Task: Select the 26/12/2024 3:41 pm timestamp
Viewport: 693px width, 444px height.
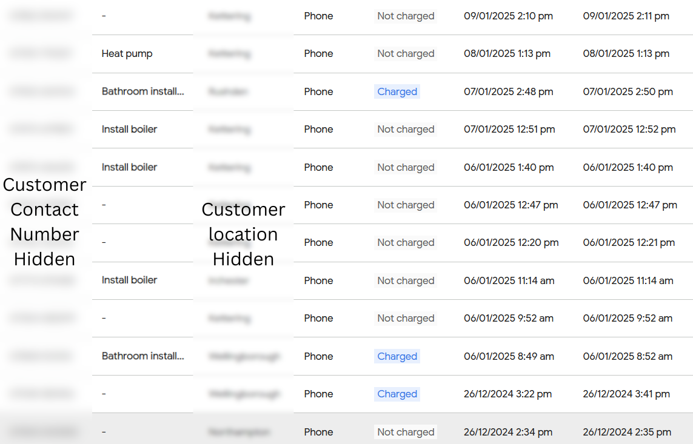Action: pyautogui.click(x=626, y=394)
